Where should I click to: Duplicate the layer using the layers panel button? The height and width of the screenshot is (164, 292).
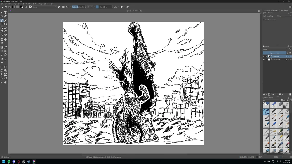pyautogui.click(x=269, y=95)
